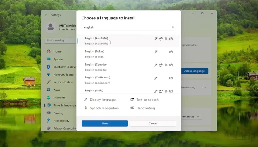Click the Time & language globe icon

tap(48, 105)
